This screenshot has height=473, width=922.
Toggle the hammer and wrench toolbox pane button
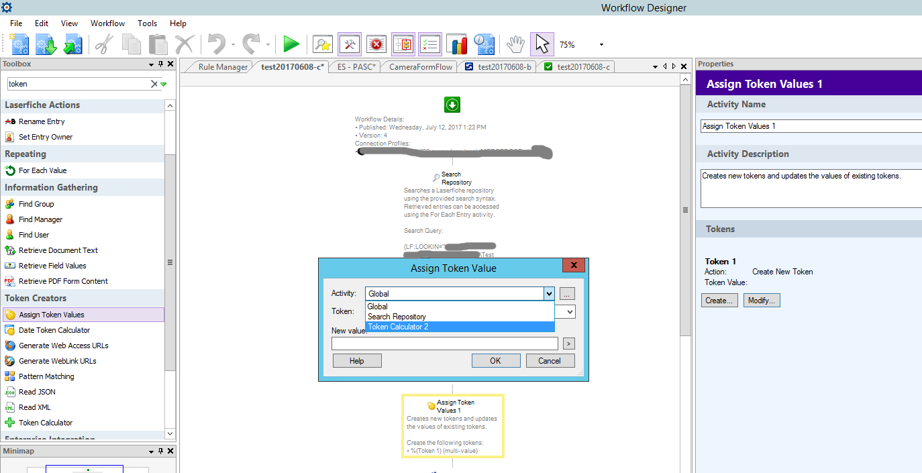click(x=350, y=44)
